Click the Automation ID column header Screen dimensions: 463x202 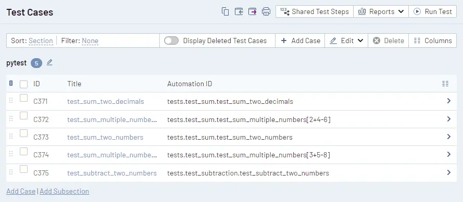[190, 84]
